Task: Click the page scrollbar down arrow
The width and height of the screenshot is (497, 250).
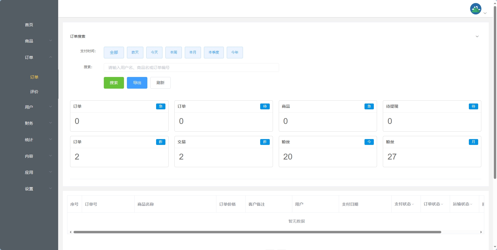Action: click(x=495, y=247)
